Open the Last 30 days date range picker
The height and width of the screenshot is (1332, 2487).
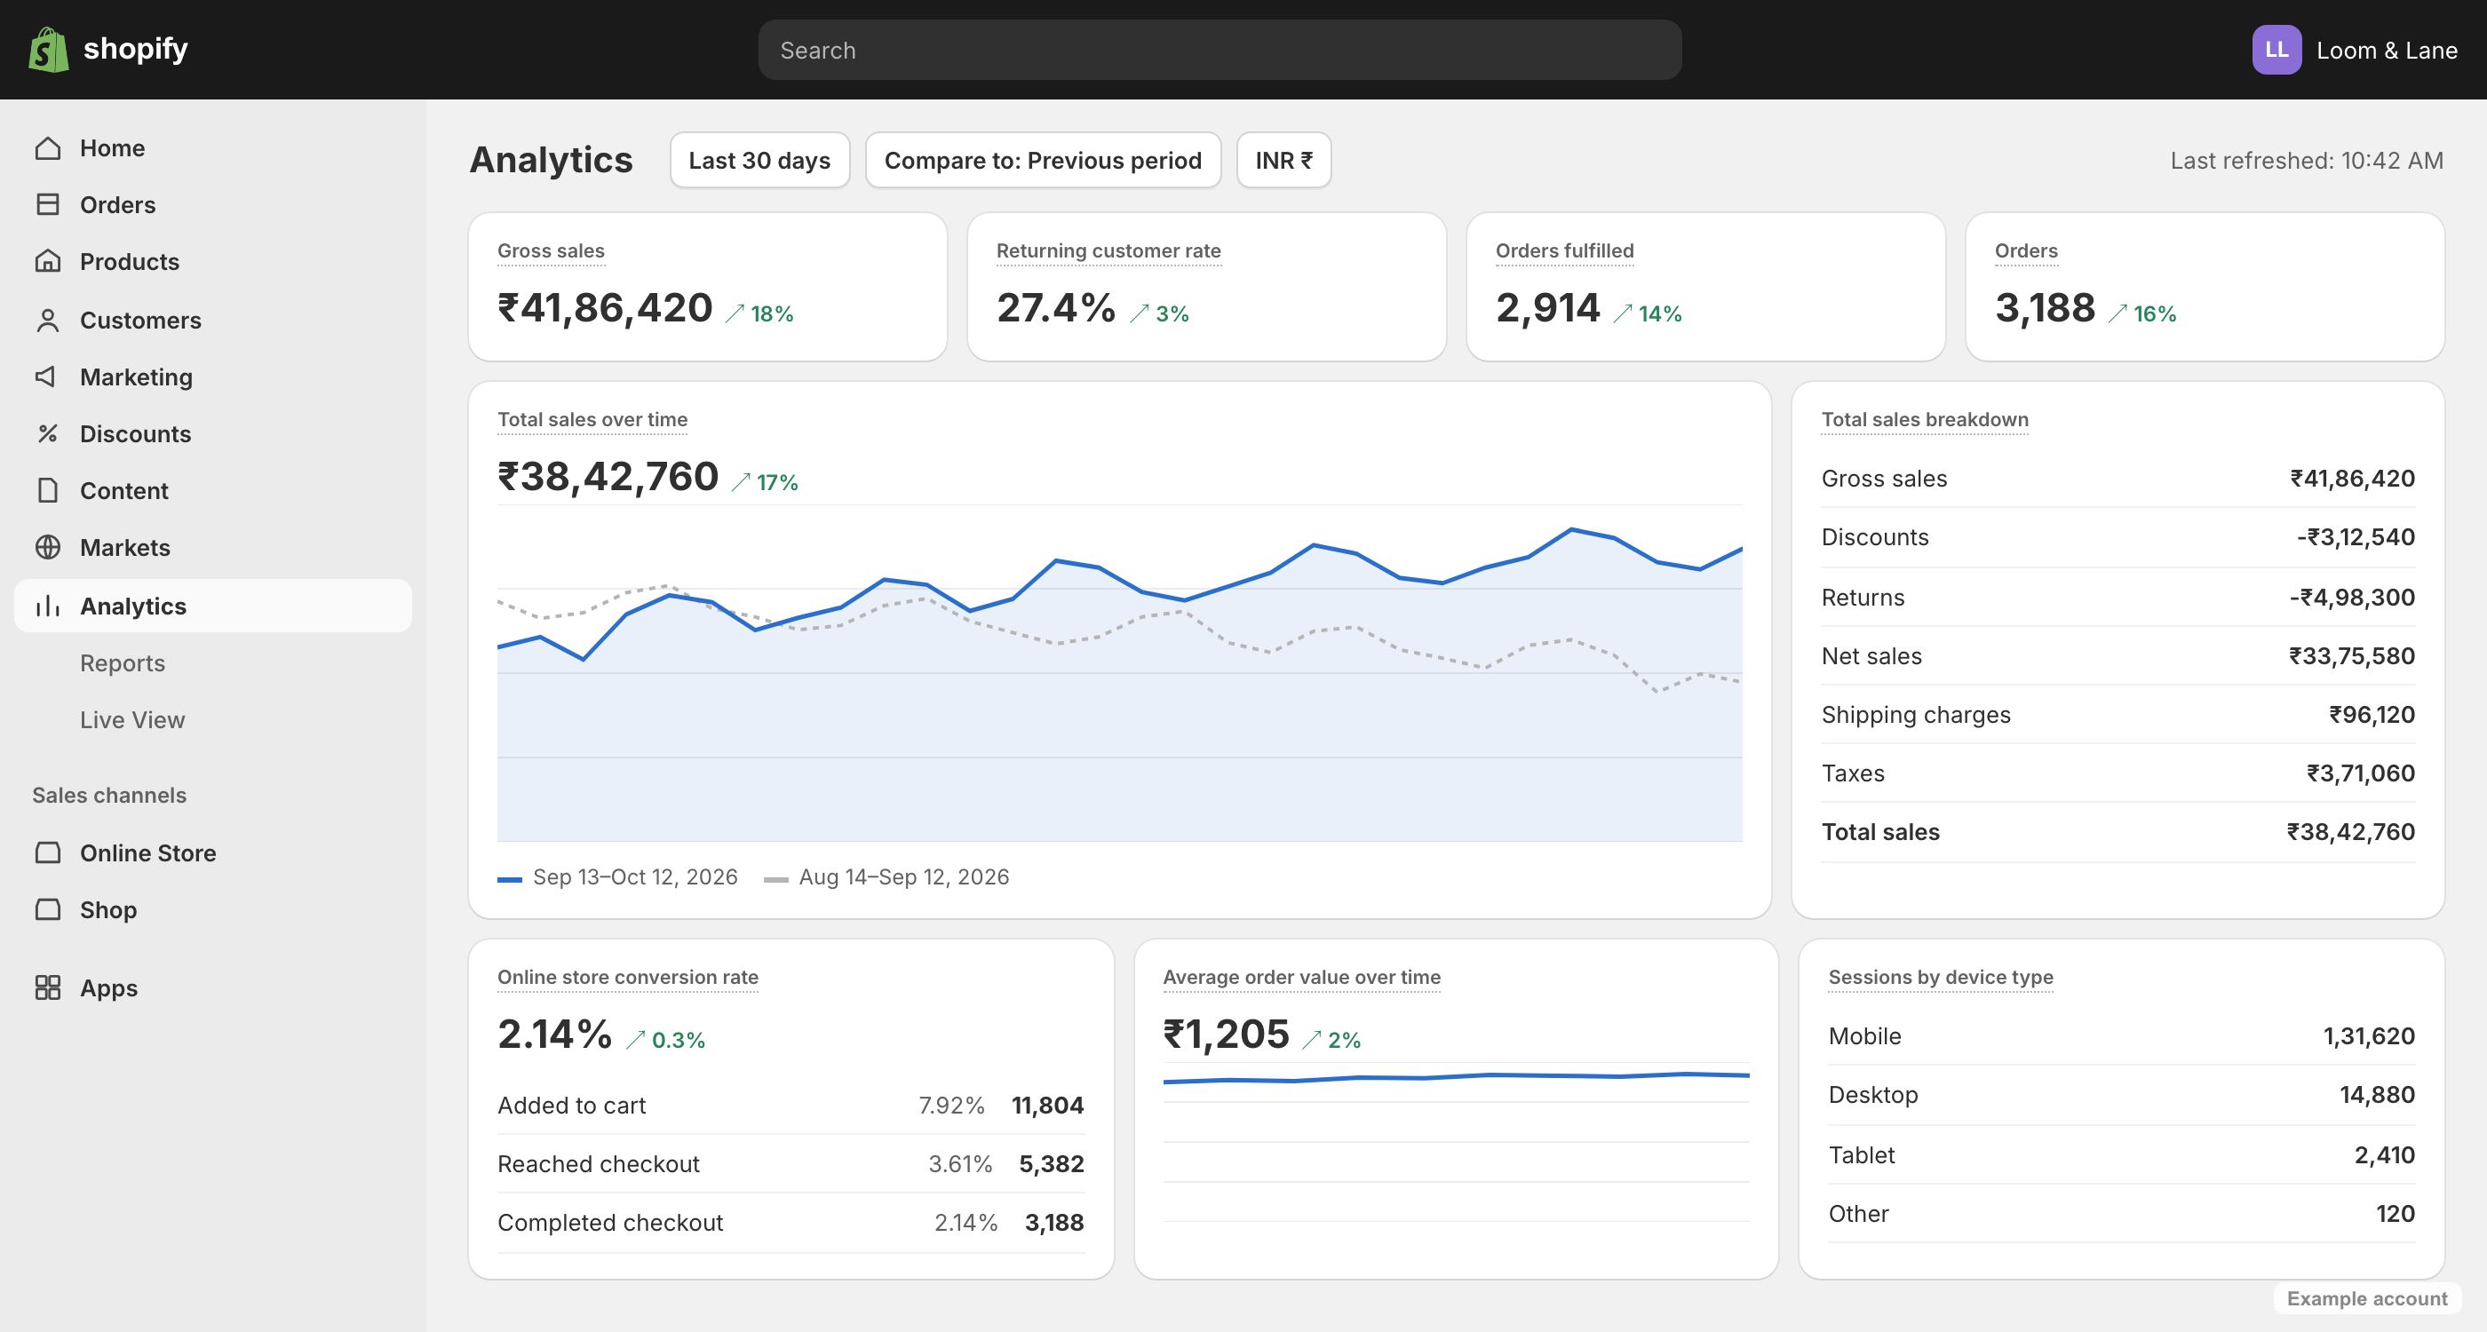click(x=759, y=160)
